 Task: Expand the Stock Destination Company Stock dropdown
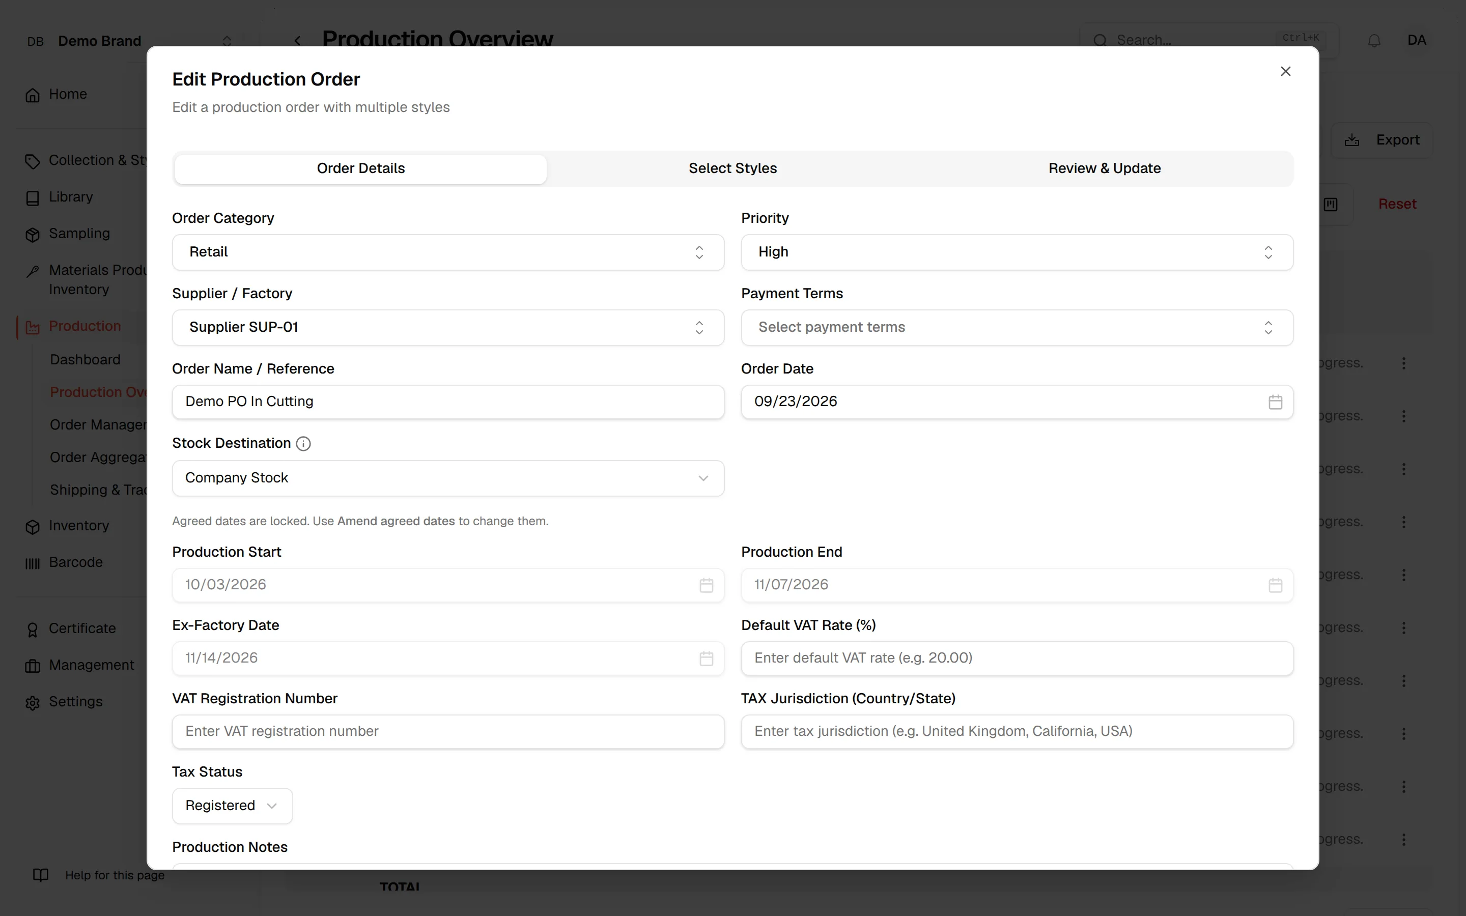[448, 478]
